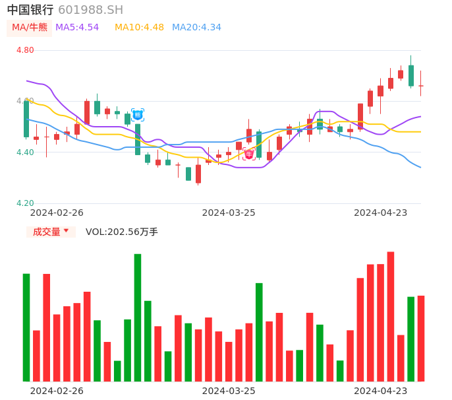Open the 成交量 indicator dropdown
452x400 pixels.
51,232
